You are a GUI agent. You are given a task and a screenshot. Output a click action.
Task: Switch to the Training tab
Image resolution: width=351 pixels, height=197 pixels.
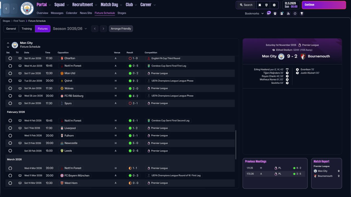27,29
